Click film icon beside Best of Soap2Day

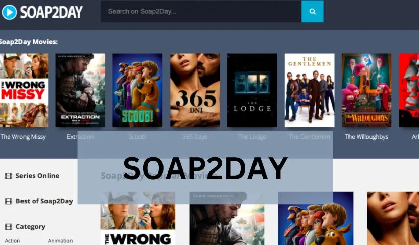click(8, 201)
